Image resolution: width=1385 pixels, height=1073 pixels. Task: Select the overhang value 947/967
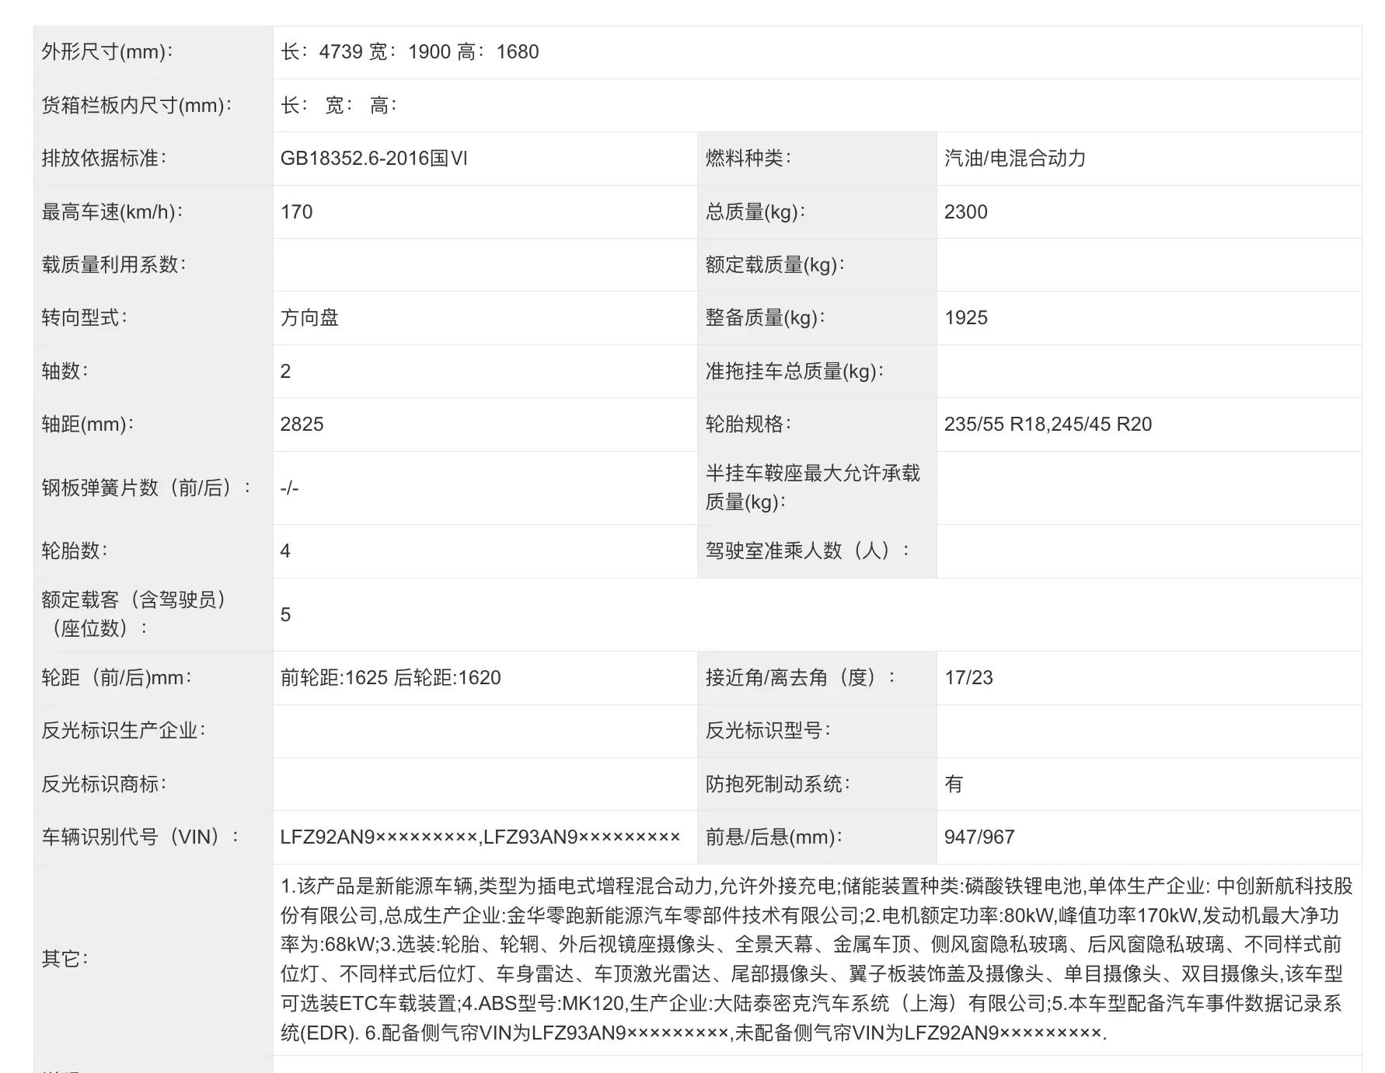[979, 837]
